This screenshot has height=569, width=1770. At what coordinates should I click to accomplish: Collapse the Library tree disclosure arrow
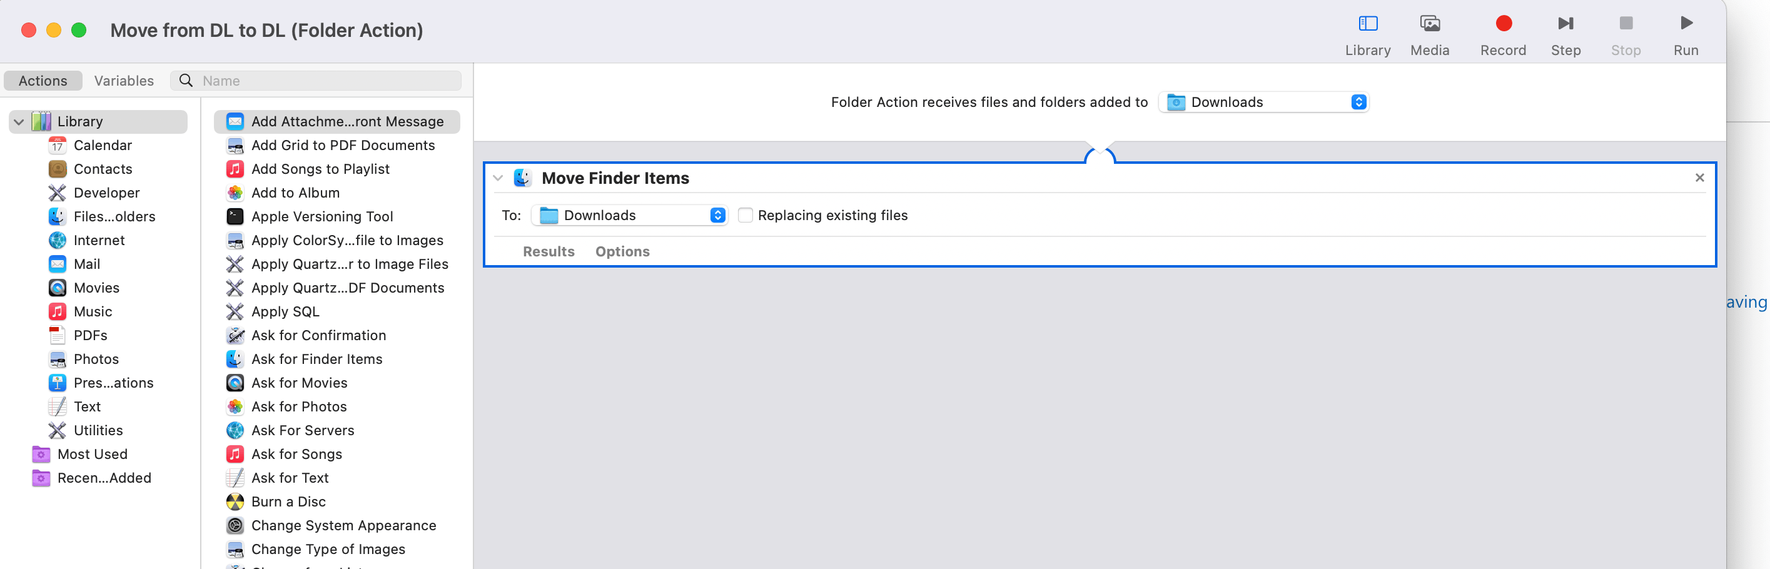[x=19, y=122]
